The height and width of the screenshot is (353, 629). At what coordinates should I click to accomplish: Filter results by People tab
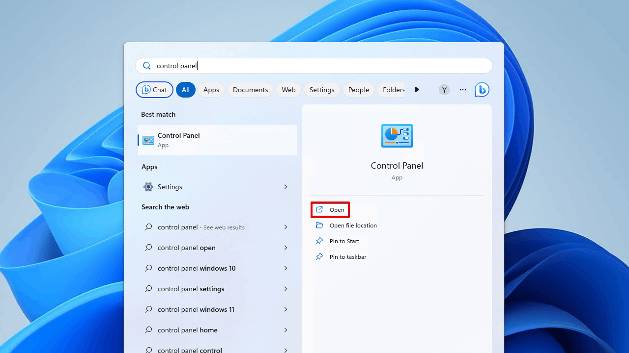click(x=358, y=90)
